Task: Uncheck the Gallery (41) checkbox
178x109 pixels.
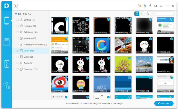Action: [18, 51]
